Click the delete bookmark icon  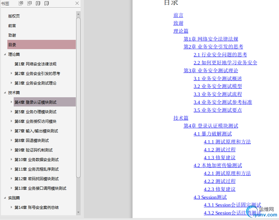(46, 3)
